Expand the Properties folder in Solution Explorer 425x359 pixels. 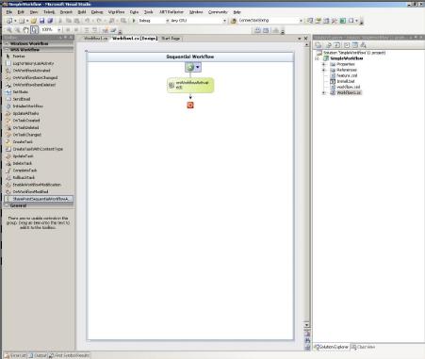click(323, 64)
